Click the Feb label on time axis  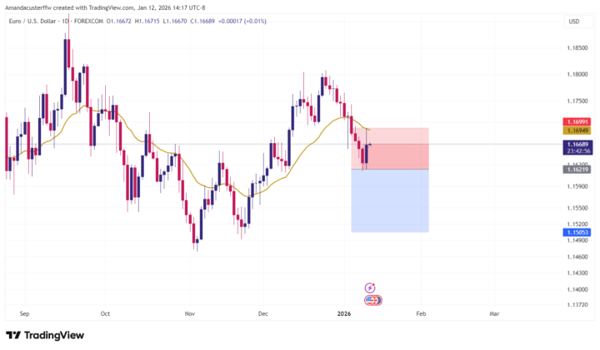tap(421, 314)
